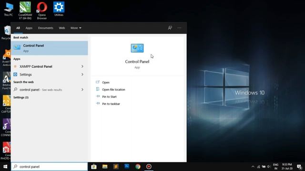
Task: Show hidden system tray icons
Action: click(253, 167)
